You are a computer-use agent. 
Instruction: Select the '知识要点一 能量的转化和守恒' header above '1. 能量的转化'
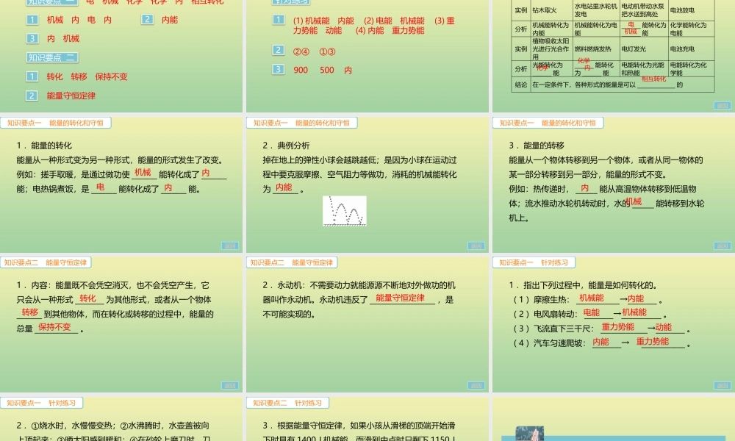click(55, 123)
